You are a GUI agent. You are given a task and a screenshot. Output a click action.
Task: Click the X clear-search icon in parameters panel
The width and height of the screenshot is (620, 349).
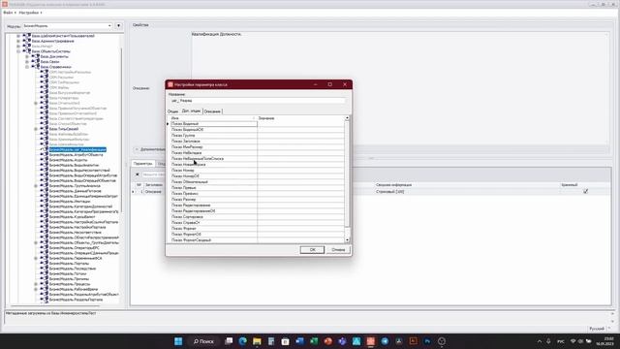click(138, 174)
